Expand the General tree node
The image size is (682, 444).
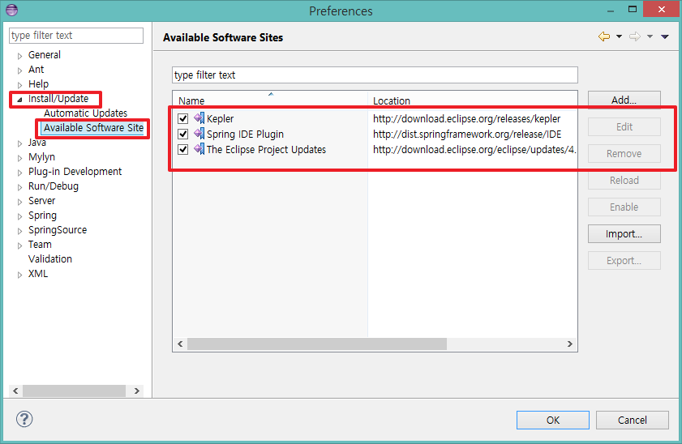click(x=19, y=55)
